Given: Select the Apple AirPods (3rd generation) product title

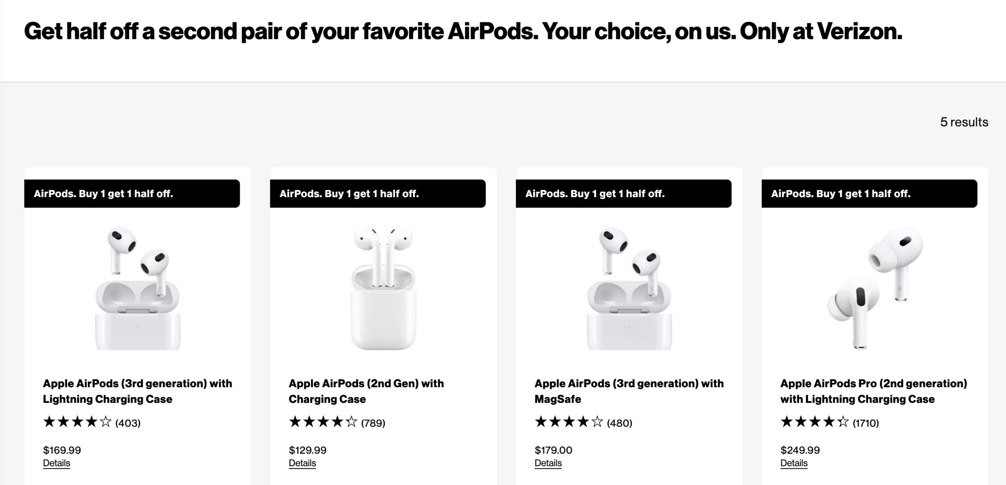Looking at the screenshot, I should tap(138, 391).
